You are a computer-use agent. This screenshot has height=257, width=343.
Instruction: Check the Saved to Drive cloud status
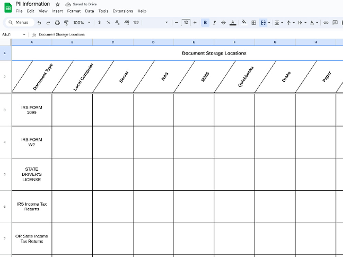tap(81, 4)
